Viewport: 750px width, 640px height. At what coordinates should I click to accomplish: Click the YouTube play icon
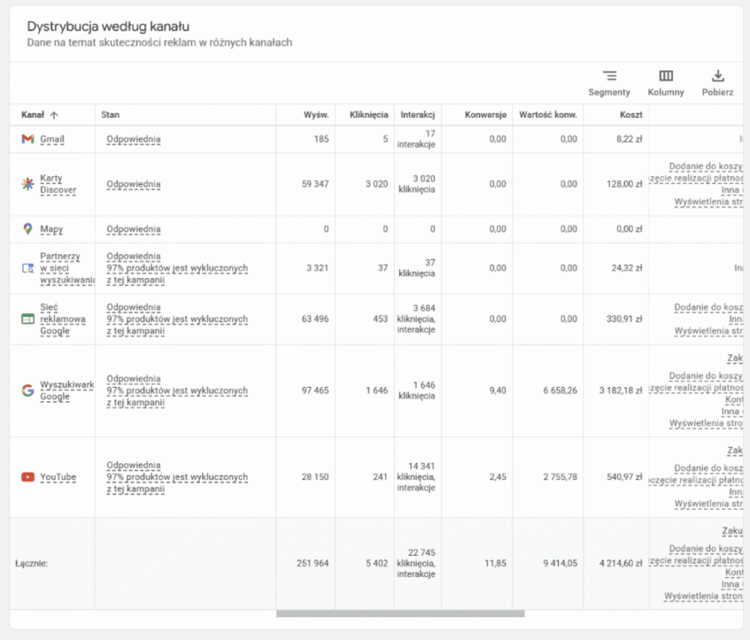click(28, 477)
